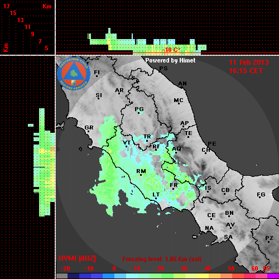Click the VT city label

127,143
